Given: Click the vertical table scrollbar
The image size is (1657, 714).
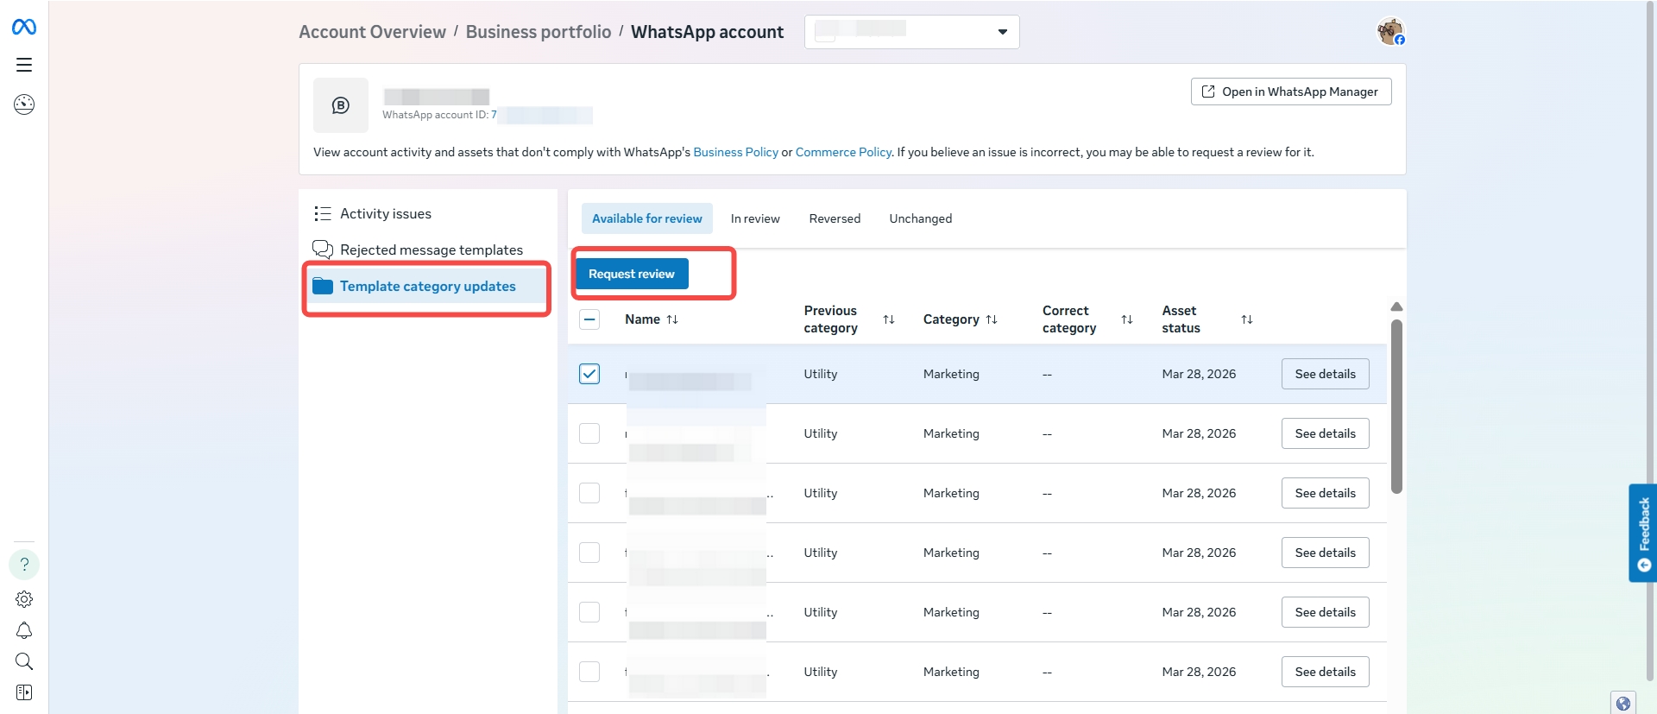Looking at the screenshot, I should (1396, 406).
